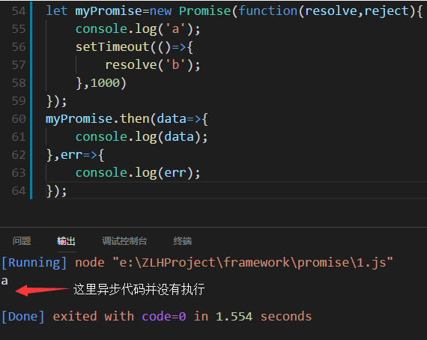Click the [Done] output label
Screen dimensions: 427x340
pos(23,317)
